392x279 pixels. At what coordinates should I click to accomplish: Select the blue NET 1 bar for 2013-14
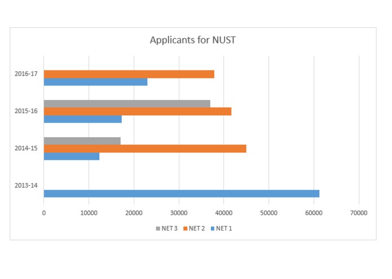pos(182,194)
